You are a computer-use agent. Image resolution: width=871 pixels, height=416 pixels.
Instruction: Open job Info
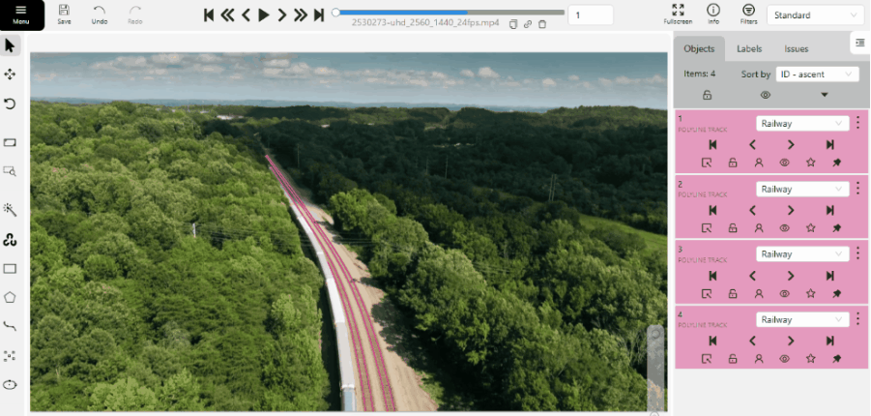[713, 15]
